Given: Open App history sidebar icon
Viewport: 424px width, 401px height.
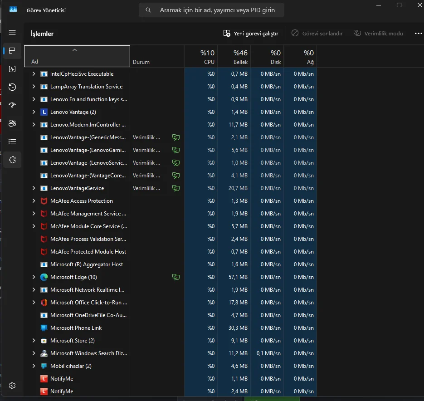Looking at the screenshot, I should (x=12, y=87).
